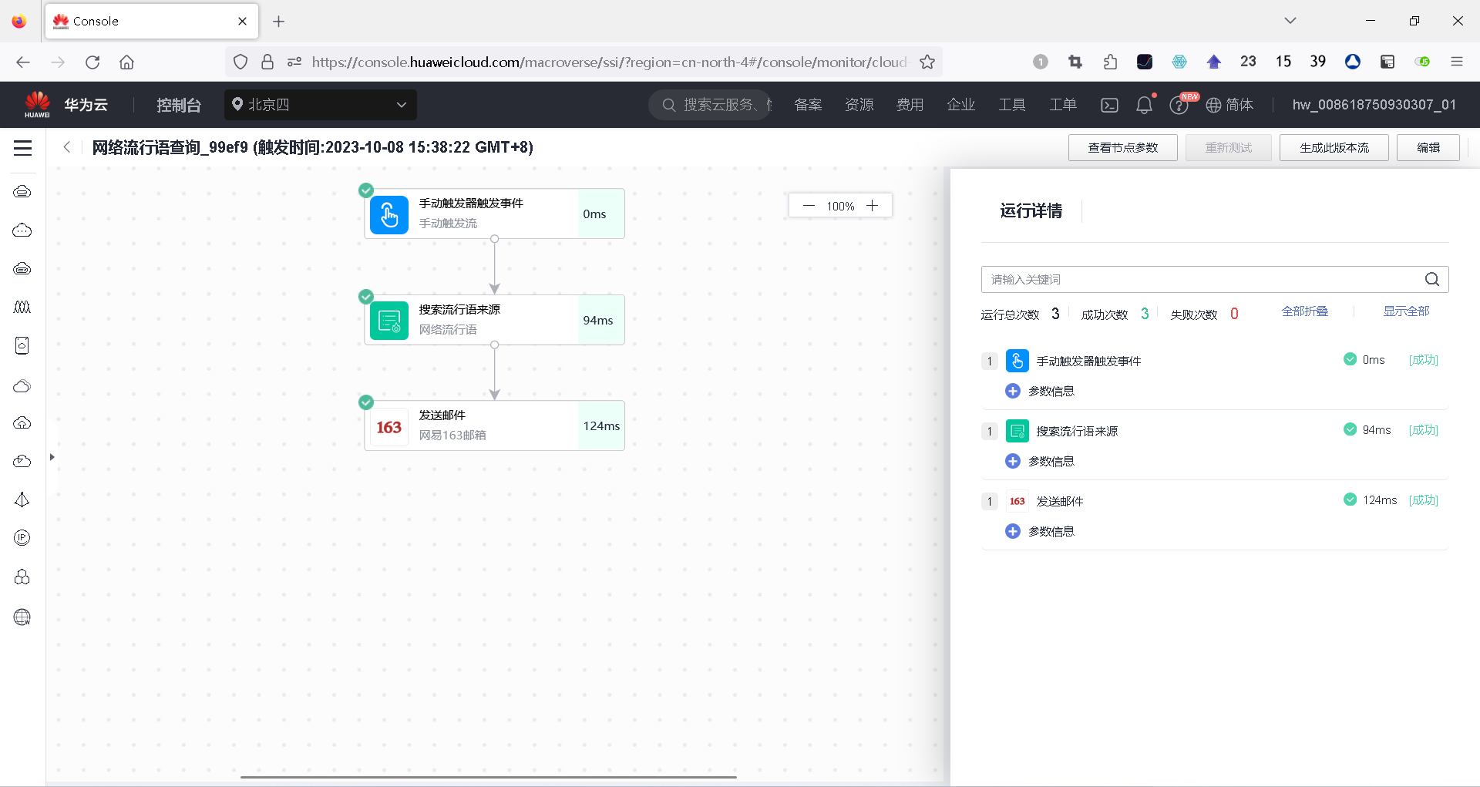Click the manual trigger icon in run details
Image resolution: width=1480 pixels, height=787 pixels.
tap(1017, 361)
